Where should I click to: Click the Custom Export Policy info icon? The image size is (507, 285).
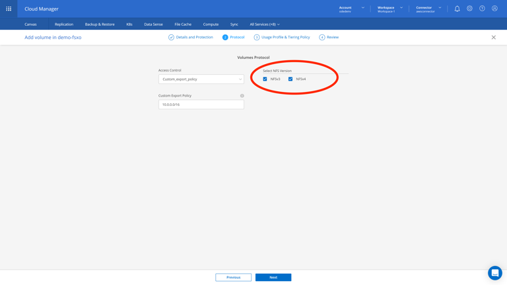tap(242, 96)
